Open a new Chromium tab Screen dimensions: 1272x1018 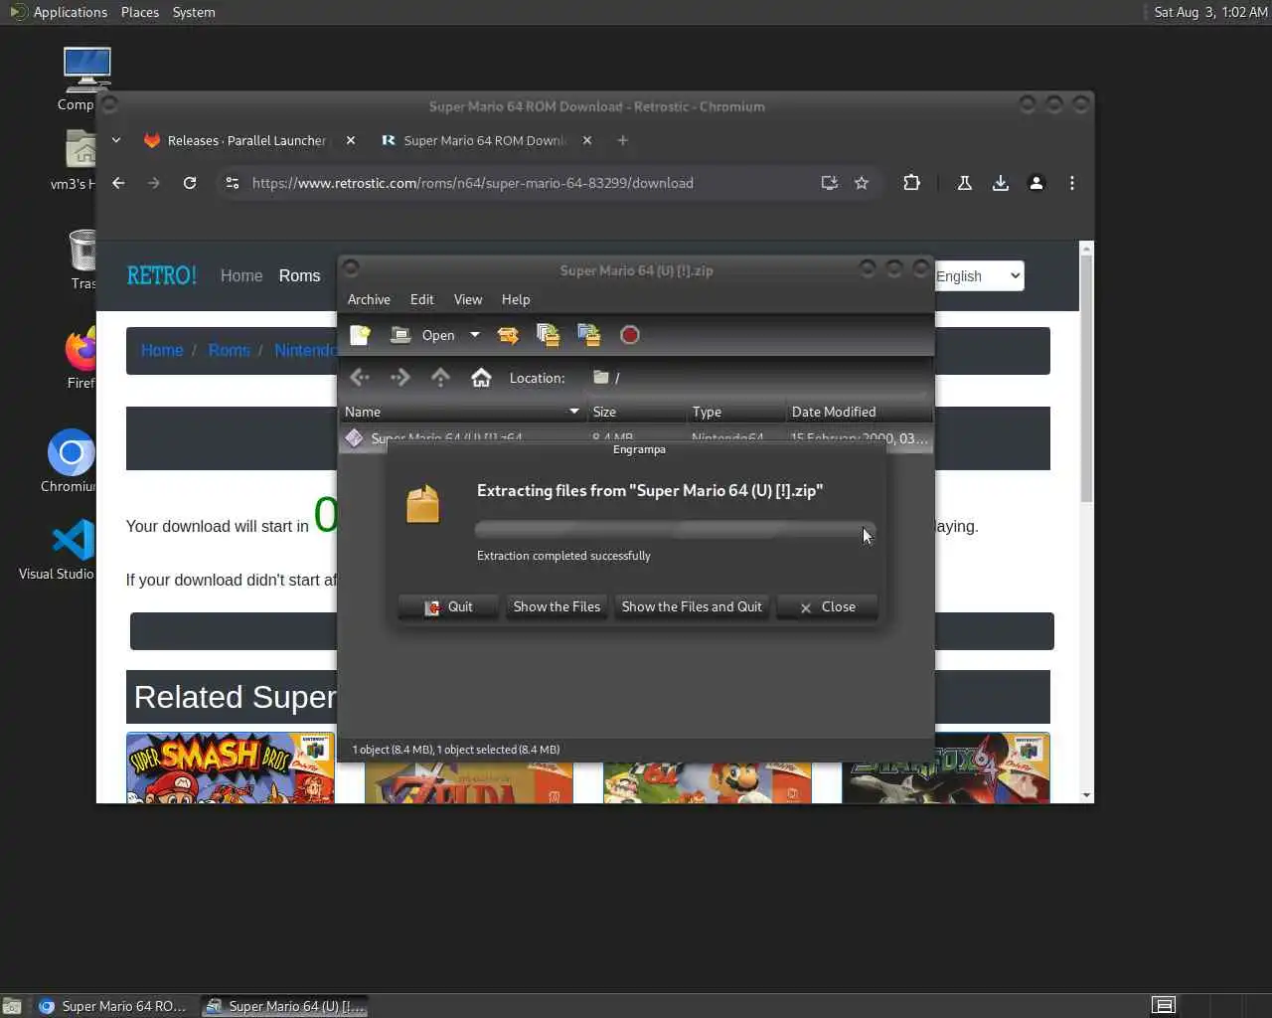click(x=623, y=140)
